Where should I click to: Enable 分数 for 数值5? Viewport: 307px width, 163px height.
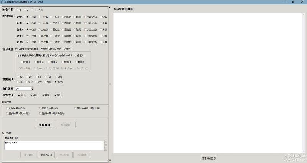(x=104, y=42)
